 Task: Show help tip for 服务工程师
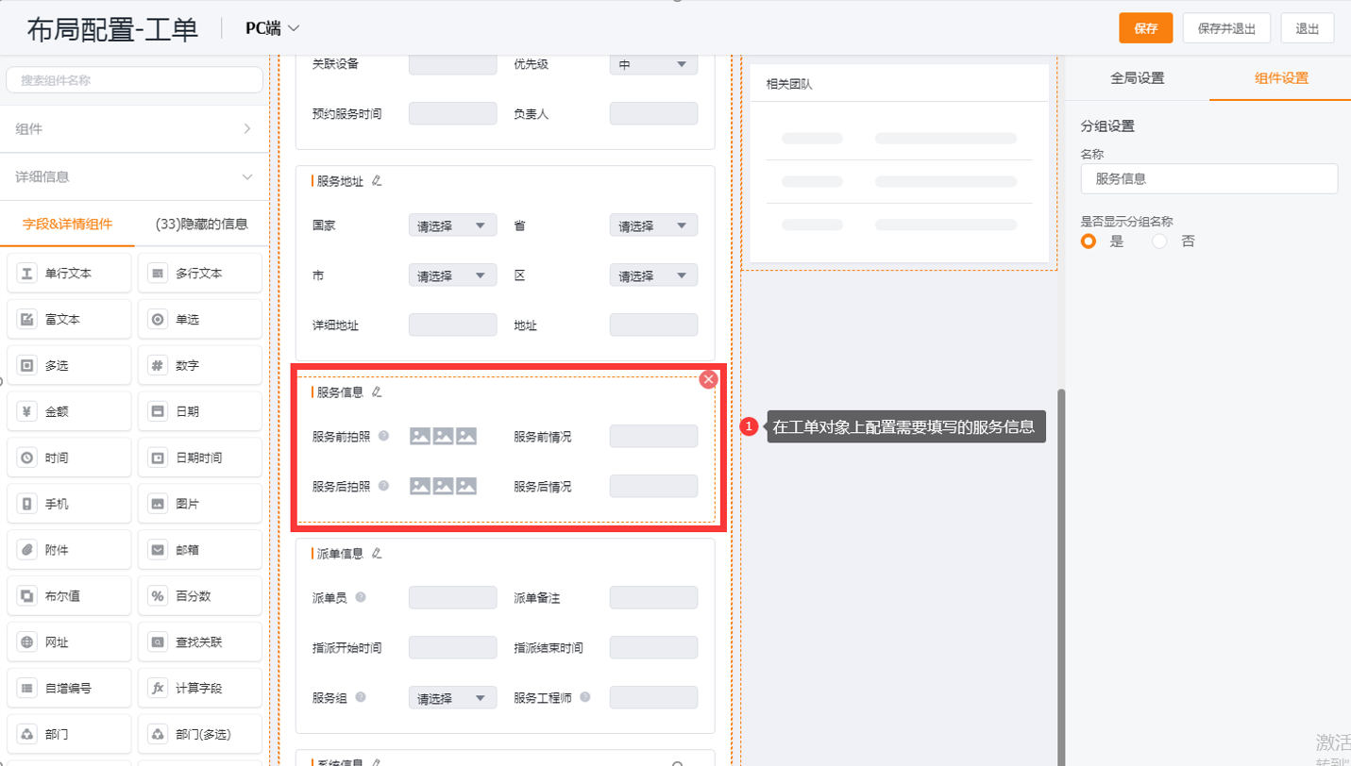(x=585, y=698)
